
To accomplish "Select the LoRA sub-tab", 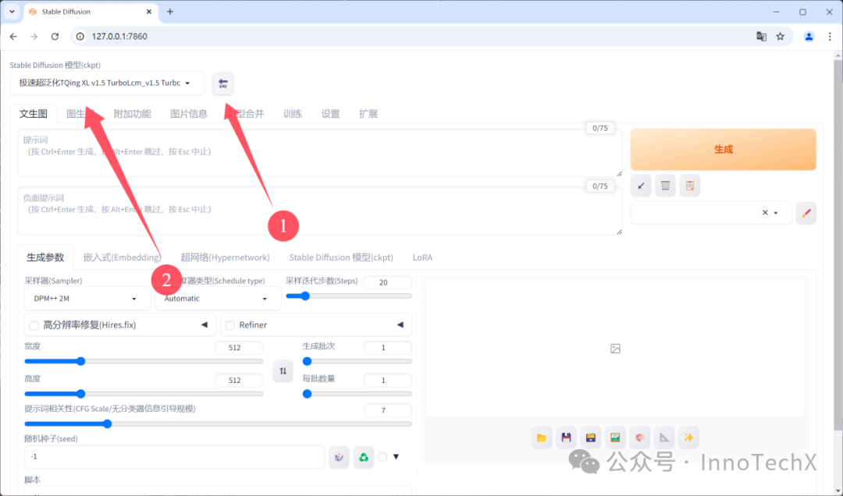I will 422,257.
